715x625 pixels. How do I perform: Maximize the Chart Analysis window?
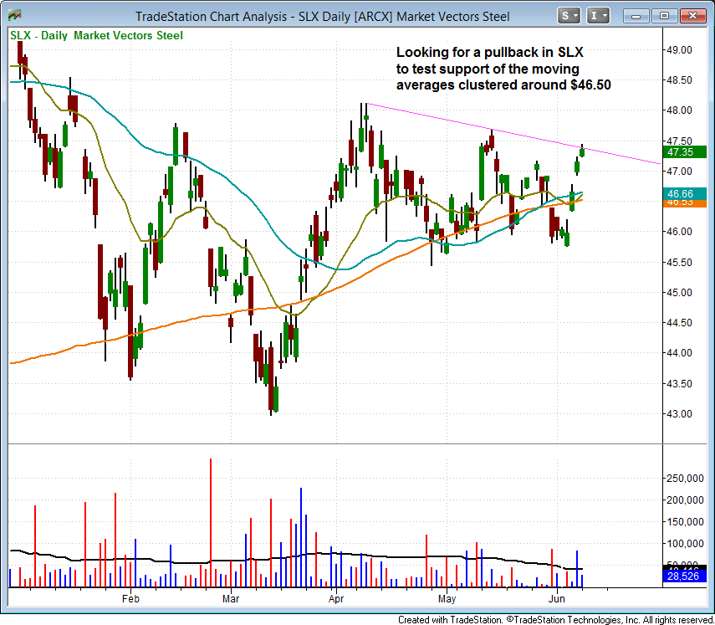[664, 17]
